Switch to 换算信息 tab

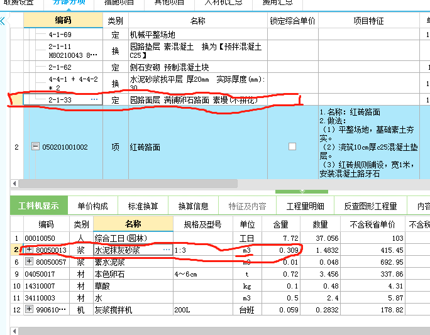(x=194, y=206)
